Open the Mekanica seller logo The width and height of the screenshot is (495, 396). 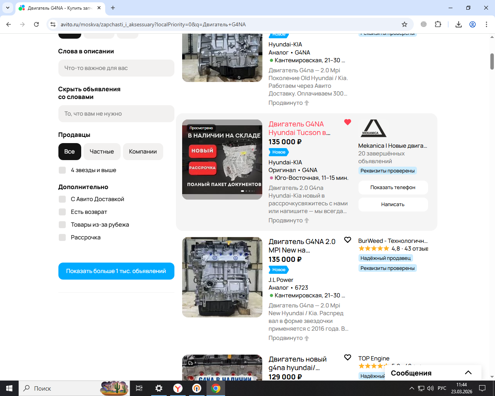pyautogui.click(x=374, y=128)
